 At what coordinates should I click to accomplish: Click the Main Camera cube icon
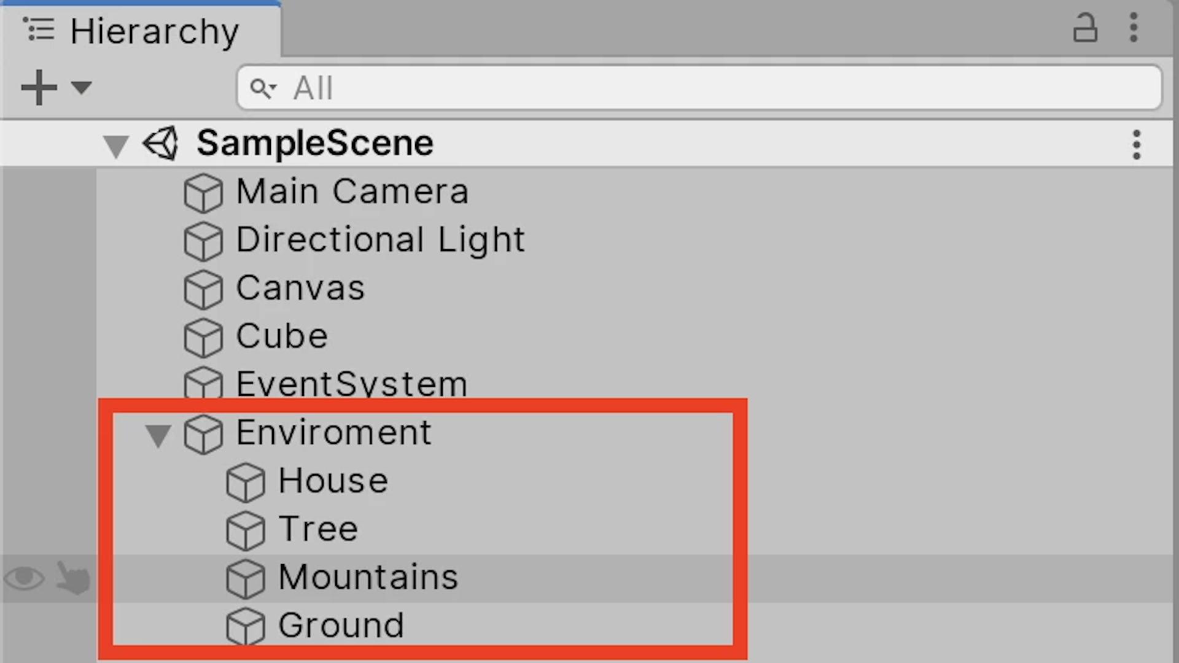(x=203, y=193)
